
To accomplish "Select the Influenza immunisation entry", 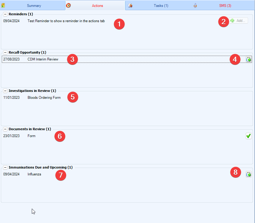I will click(34, 174).
